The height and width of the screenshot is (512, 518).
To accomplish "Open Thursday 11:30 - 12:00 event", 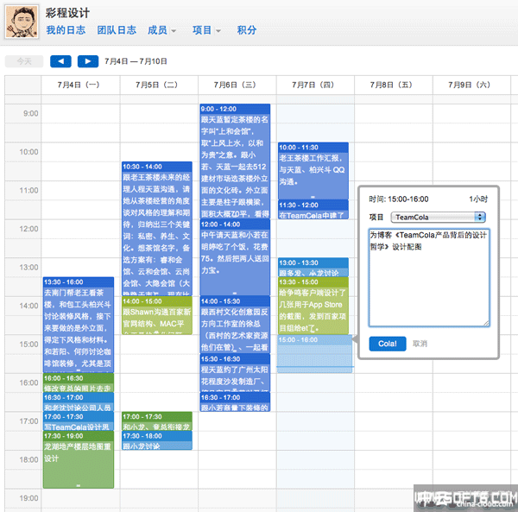I will (313, 210).
